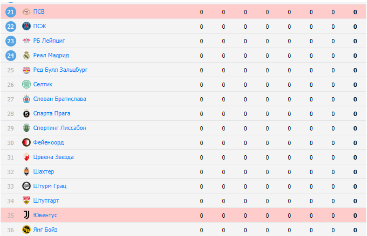Click the Реал Мадрид team name
Viewport: 367px width, 236px height.
[x=51, y=55]
